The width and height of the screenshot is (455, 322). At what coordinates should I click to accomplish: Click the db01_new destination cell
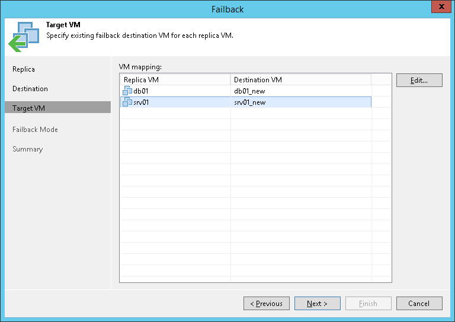pyautogui.click(x=249, y=91)
